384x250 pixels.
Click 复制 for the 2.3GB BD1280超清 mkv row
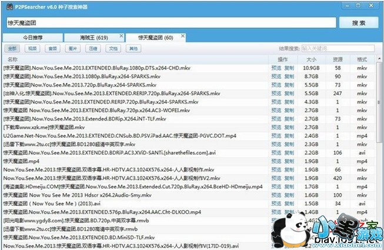289,145
